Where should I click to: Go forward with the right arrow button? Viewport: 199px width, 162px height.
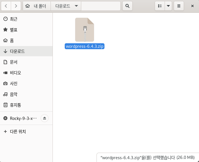(x=16, y=6)
